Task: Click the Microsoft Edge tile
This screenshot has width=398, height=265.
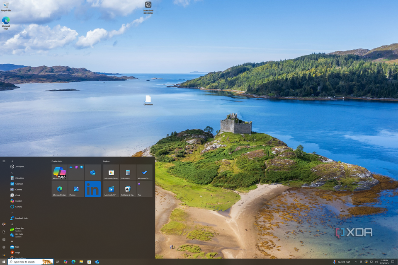Action: (x=60, y=189)
